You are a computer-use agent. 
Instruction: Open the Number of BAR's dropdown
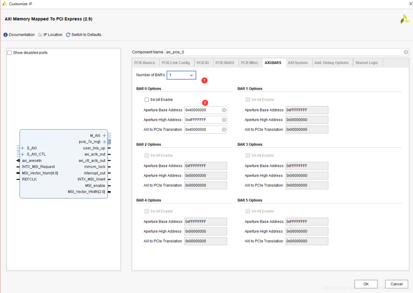coord(181,75)
